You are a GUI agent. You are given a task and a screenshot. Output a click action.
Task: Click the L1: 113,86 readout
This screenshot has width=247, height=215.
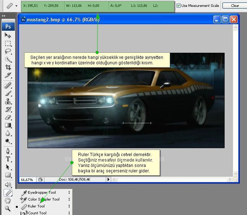click(x=139, y=6)
